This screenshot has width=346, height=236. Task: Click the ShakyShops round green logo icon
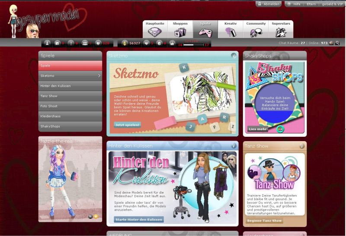click(x=280, y=129)
